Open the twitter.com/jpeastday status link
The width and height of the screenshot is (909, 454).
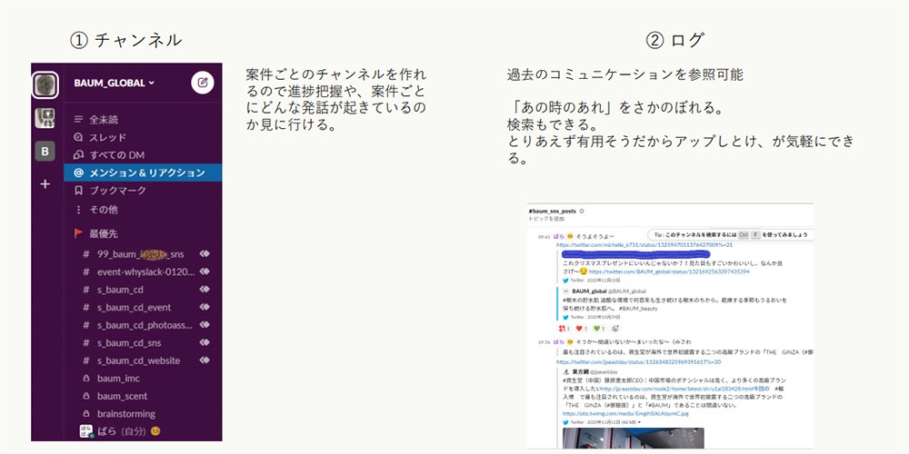(638, 361)
